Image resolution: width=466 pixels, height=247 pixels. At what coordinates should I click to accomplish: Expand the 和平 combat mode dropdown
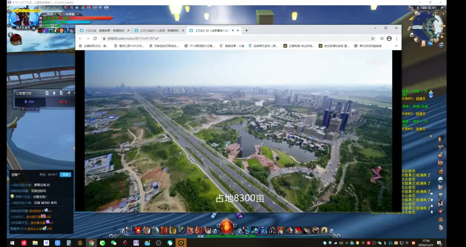tap(55, 14)
